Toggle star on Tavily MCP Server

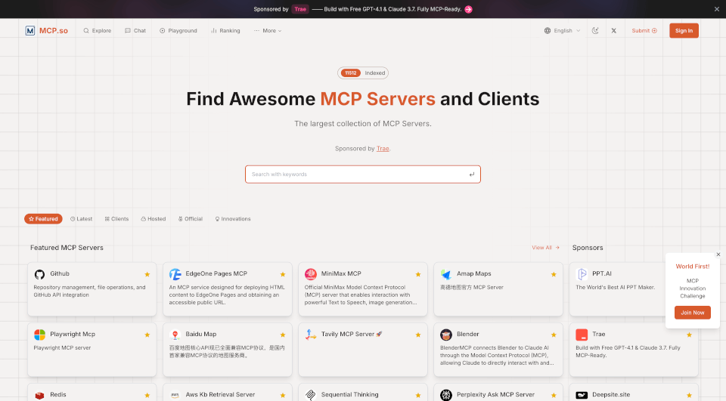[418, 335]
